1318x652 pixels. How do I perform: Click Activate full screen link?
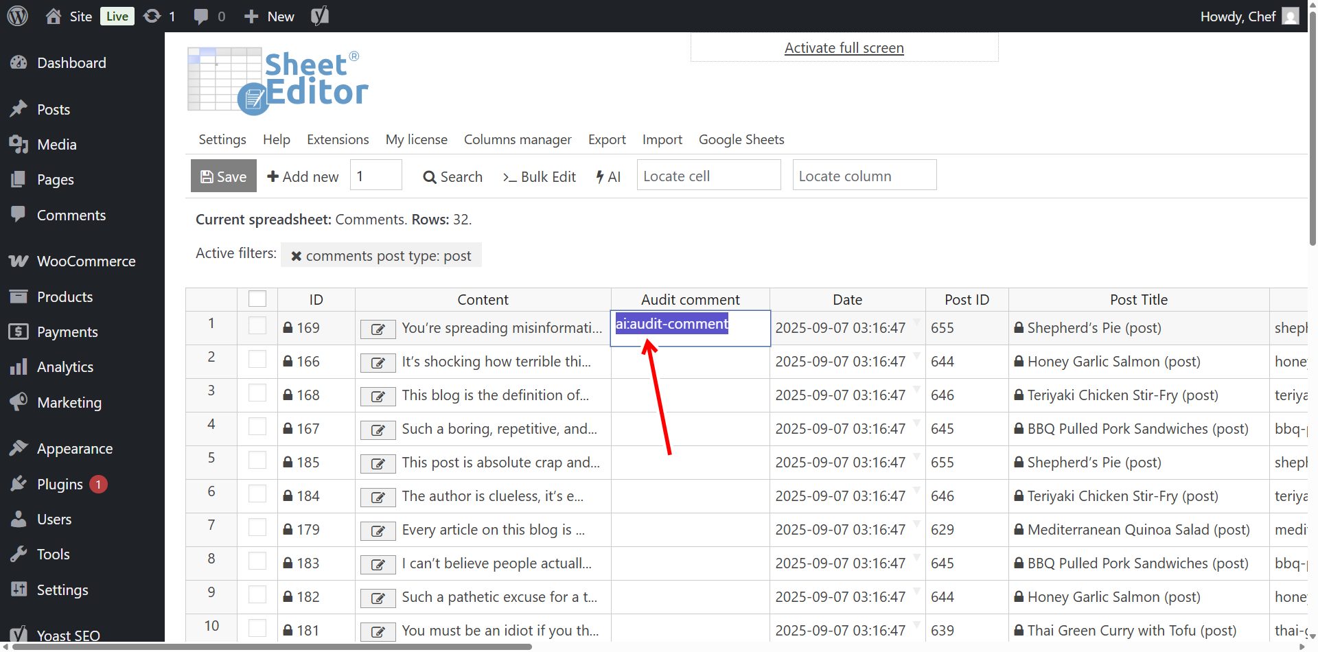click(844, 47)
